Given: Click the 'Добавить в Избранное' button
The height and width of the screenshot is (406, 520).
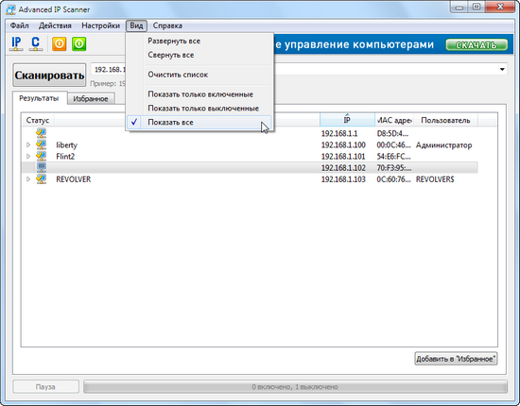Looking at the screenshot, I should click(x=456, y=359).
